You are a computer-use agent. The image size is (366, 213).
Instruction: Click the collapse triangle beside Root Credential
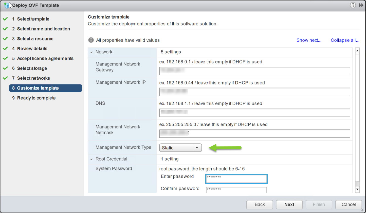[x=91, y=159]
